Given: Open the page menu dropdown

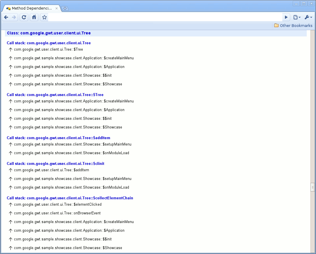Looking at the screenshot, I should pyautogui.click(x=297, y=17).
